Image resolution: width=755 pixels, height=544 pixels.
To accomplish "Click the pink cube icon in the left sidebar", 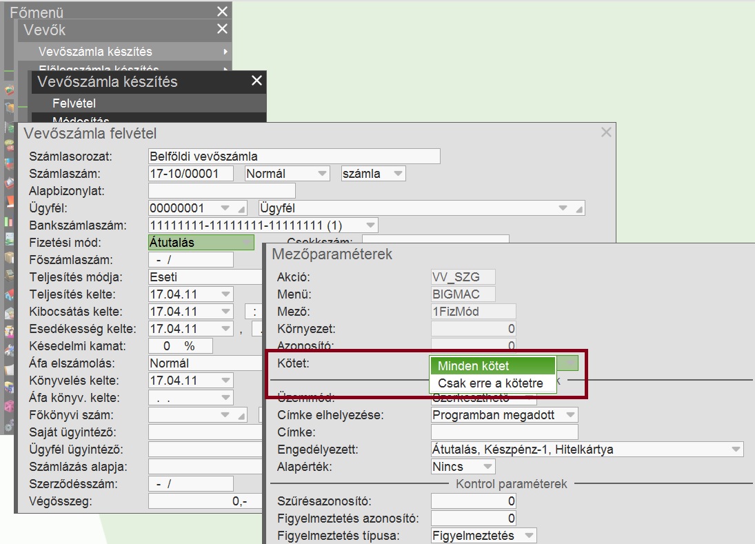I will (x=9, y=404).
